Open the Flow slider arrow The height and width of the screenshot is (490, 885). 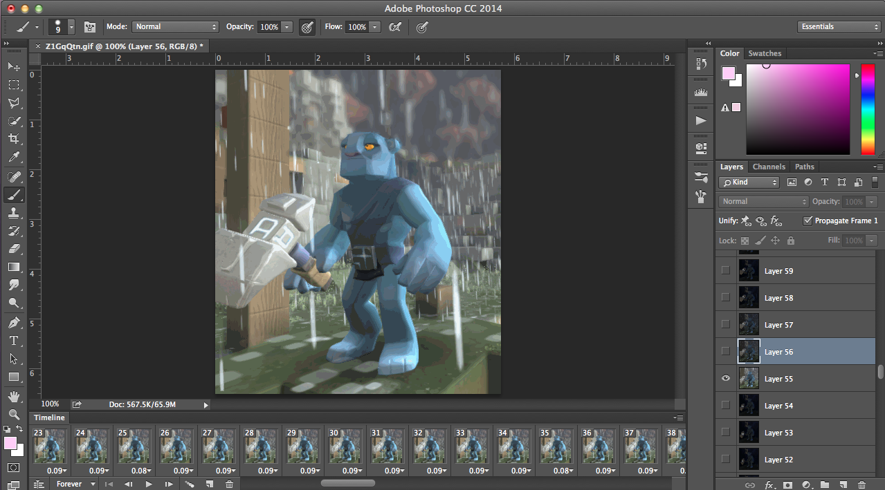coord(374,27)
